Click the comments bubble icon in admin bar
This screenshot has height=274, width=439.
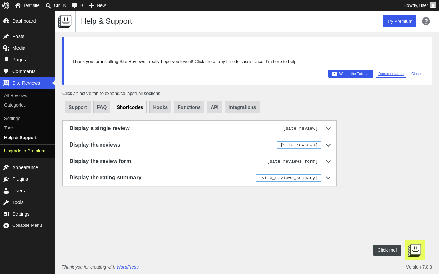(74, 5)
